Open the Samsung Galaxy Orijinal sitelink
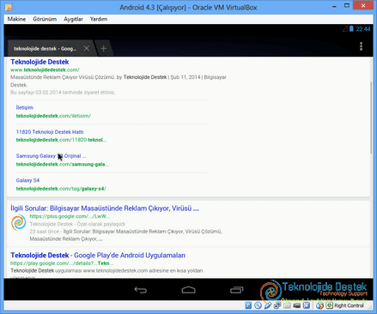377x314 pixels. tap(51, 156)
